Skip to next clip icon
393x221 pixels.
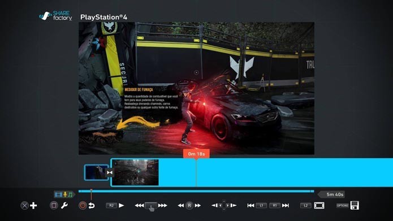[x=286, y=206]
